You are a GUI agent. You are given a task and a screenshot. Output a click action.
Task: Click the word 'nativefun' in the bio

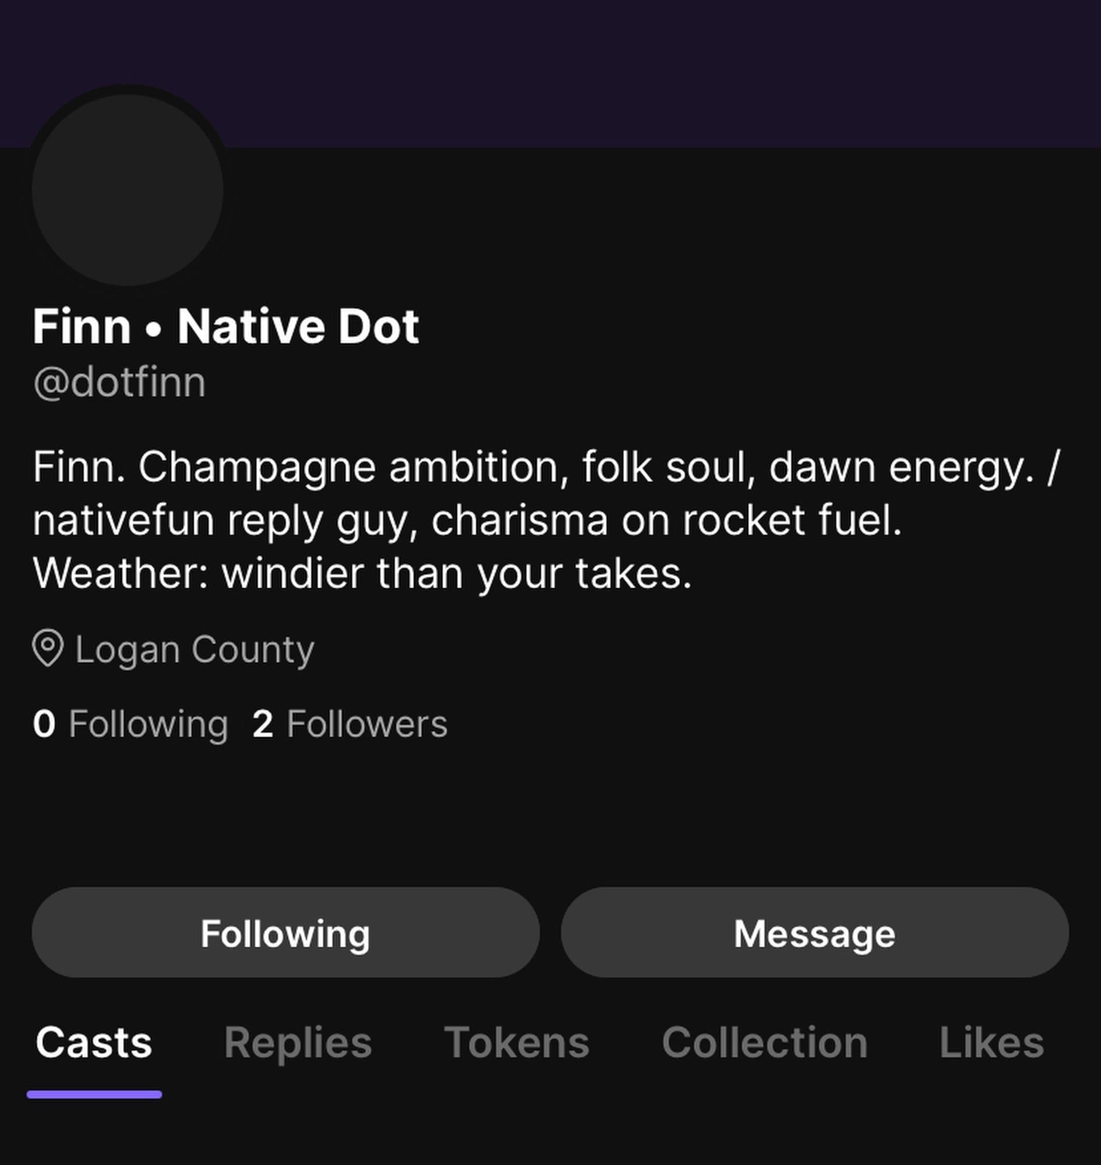123,521
